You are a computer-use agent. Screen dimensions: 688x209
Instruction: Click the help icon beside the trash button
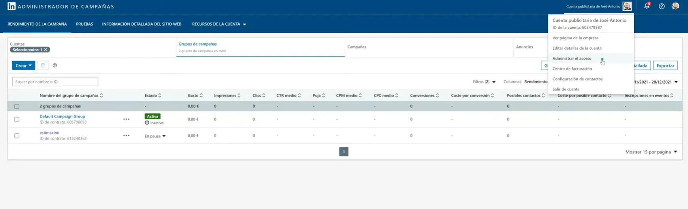click(55, 65)
